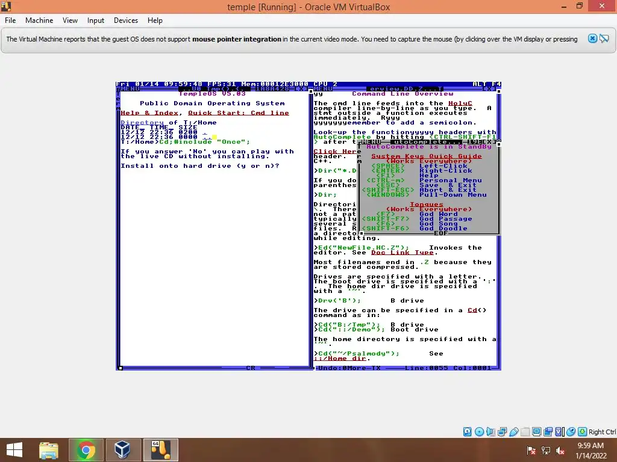Screen dimensions: 617x462
Task: Click the muted volume tray icon
Action: pos(560,450)
